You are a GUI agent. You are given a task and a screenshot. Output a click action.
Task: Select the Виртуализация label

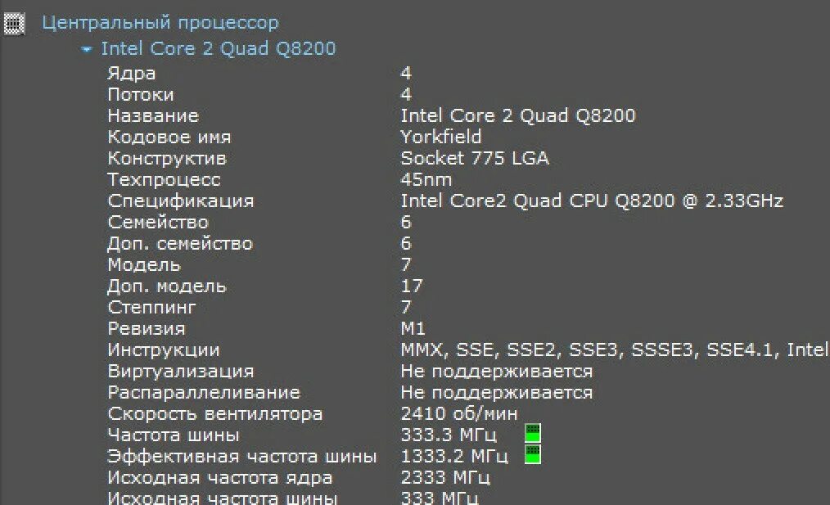click(x=181, y=372)
